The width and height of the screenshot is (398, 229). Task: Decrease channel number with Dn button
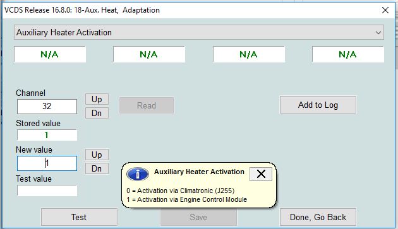click(97, 113)
